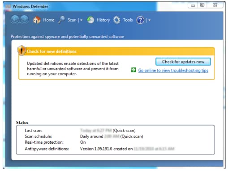Open the Home page label
Screen dimensions: 228x171
pyautogui.click(x=49, y=20)
